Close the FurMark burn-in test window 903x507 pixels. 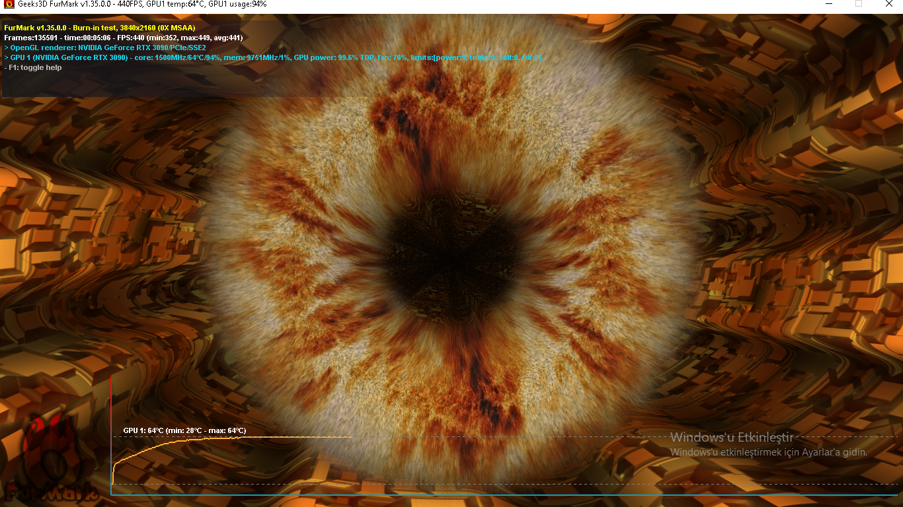click(889, 4)
